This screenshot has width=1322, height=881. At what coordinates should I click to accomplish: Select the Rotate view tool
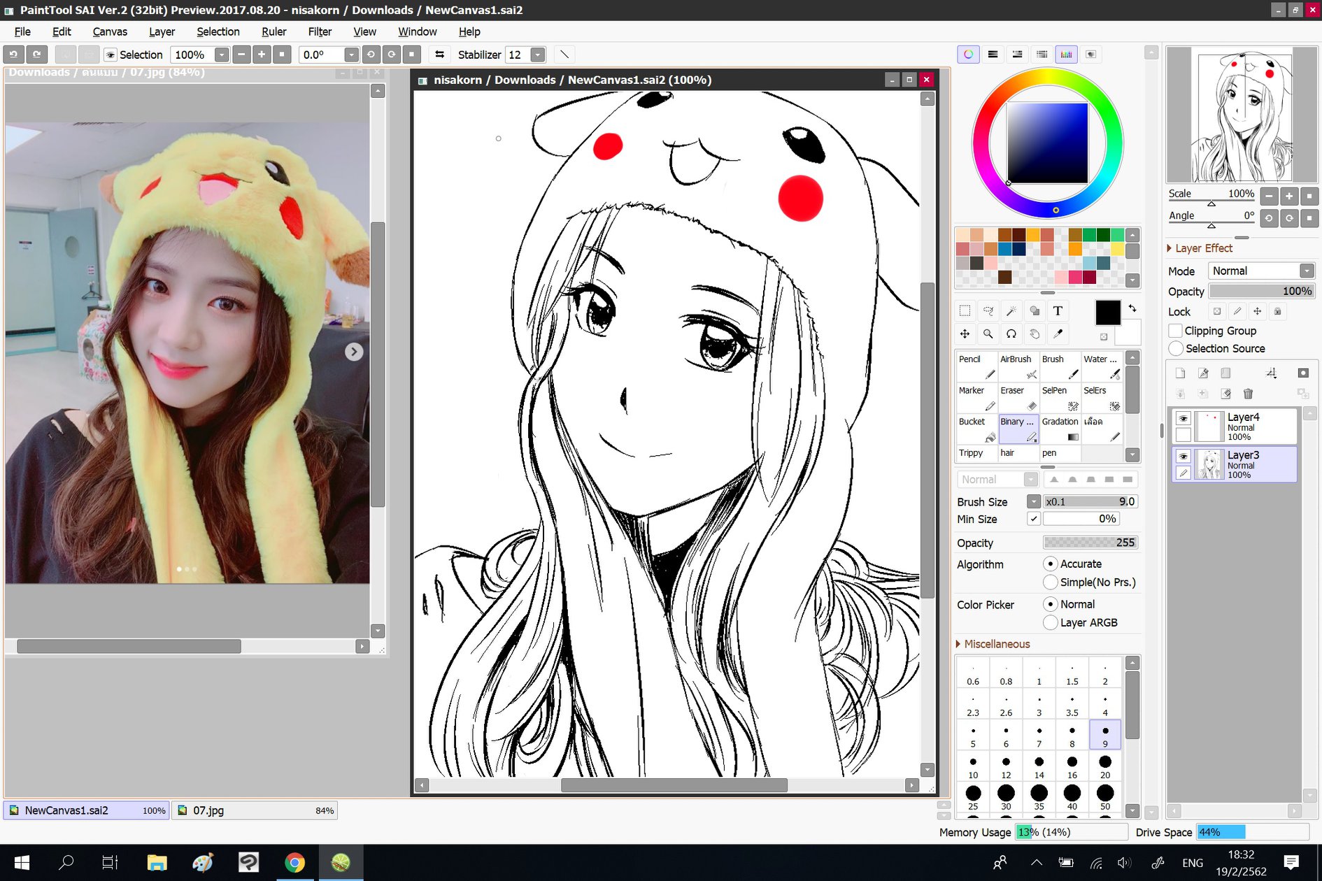pyautogui.click(x=1011, y=334)
